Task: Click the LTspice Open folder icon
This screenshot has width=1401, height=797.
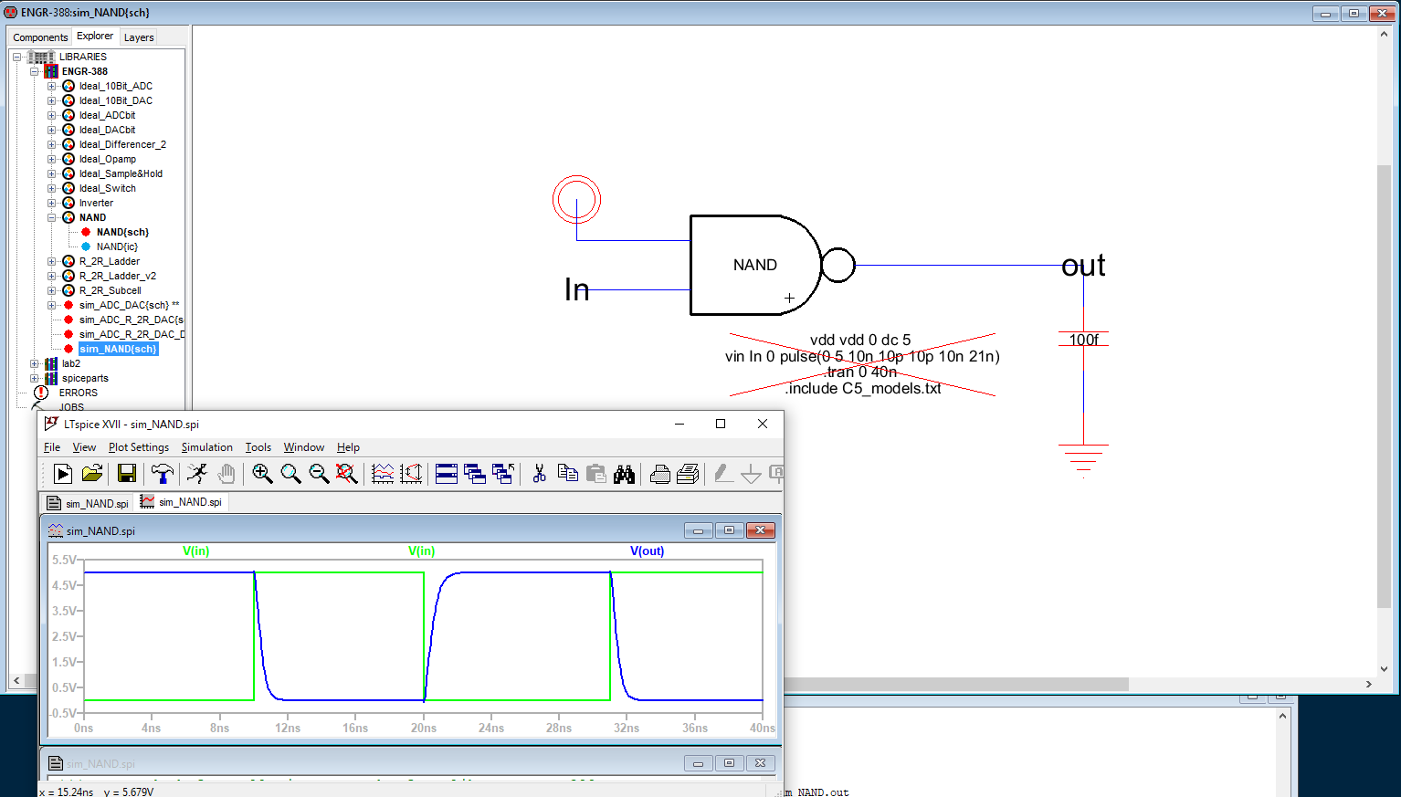Action: click(92, 473)
